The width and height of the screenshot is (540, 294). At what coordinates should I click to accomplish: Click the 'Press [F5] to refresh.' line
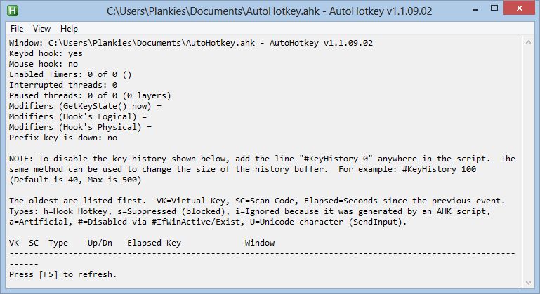coord(63,274)
